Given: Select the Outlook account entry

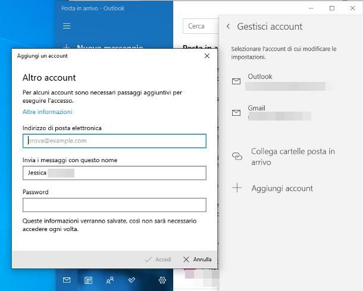Looking at the screenshot, I should point(283,81).
